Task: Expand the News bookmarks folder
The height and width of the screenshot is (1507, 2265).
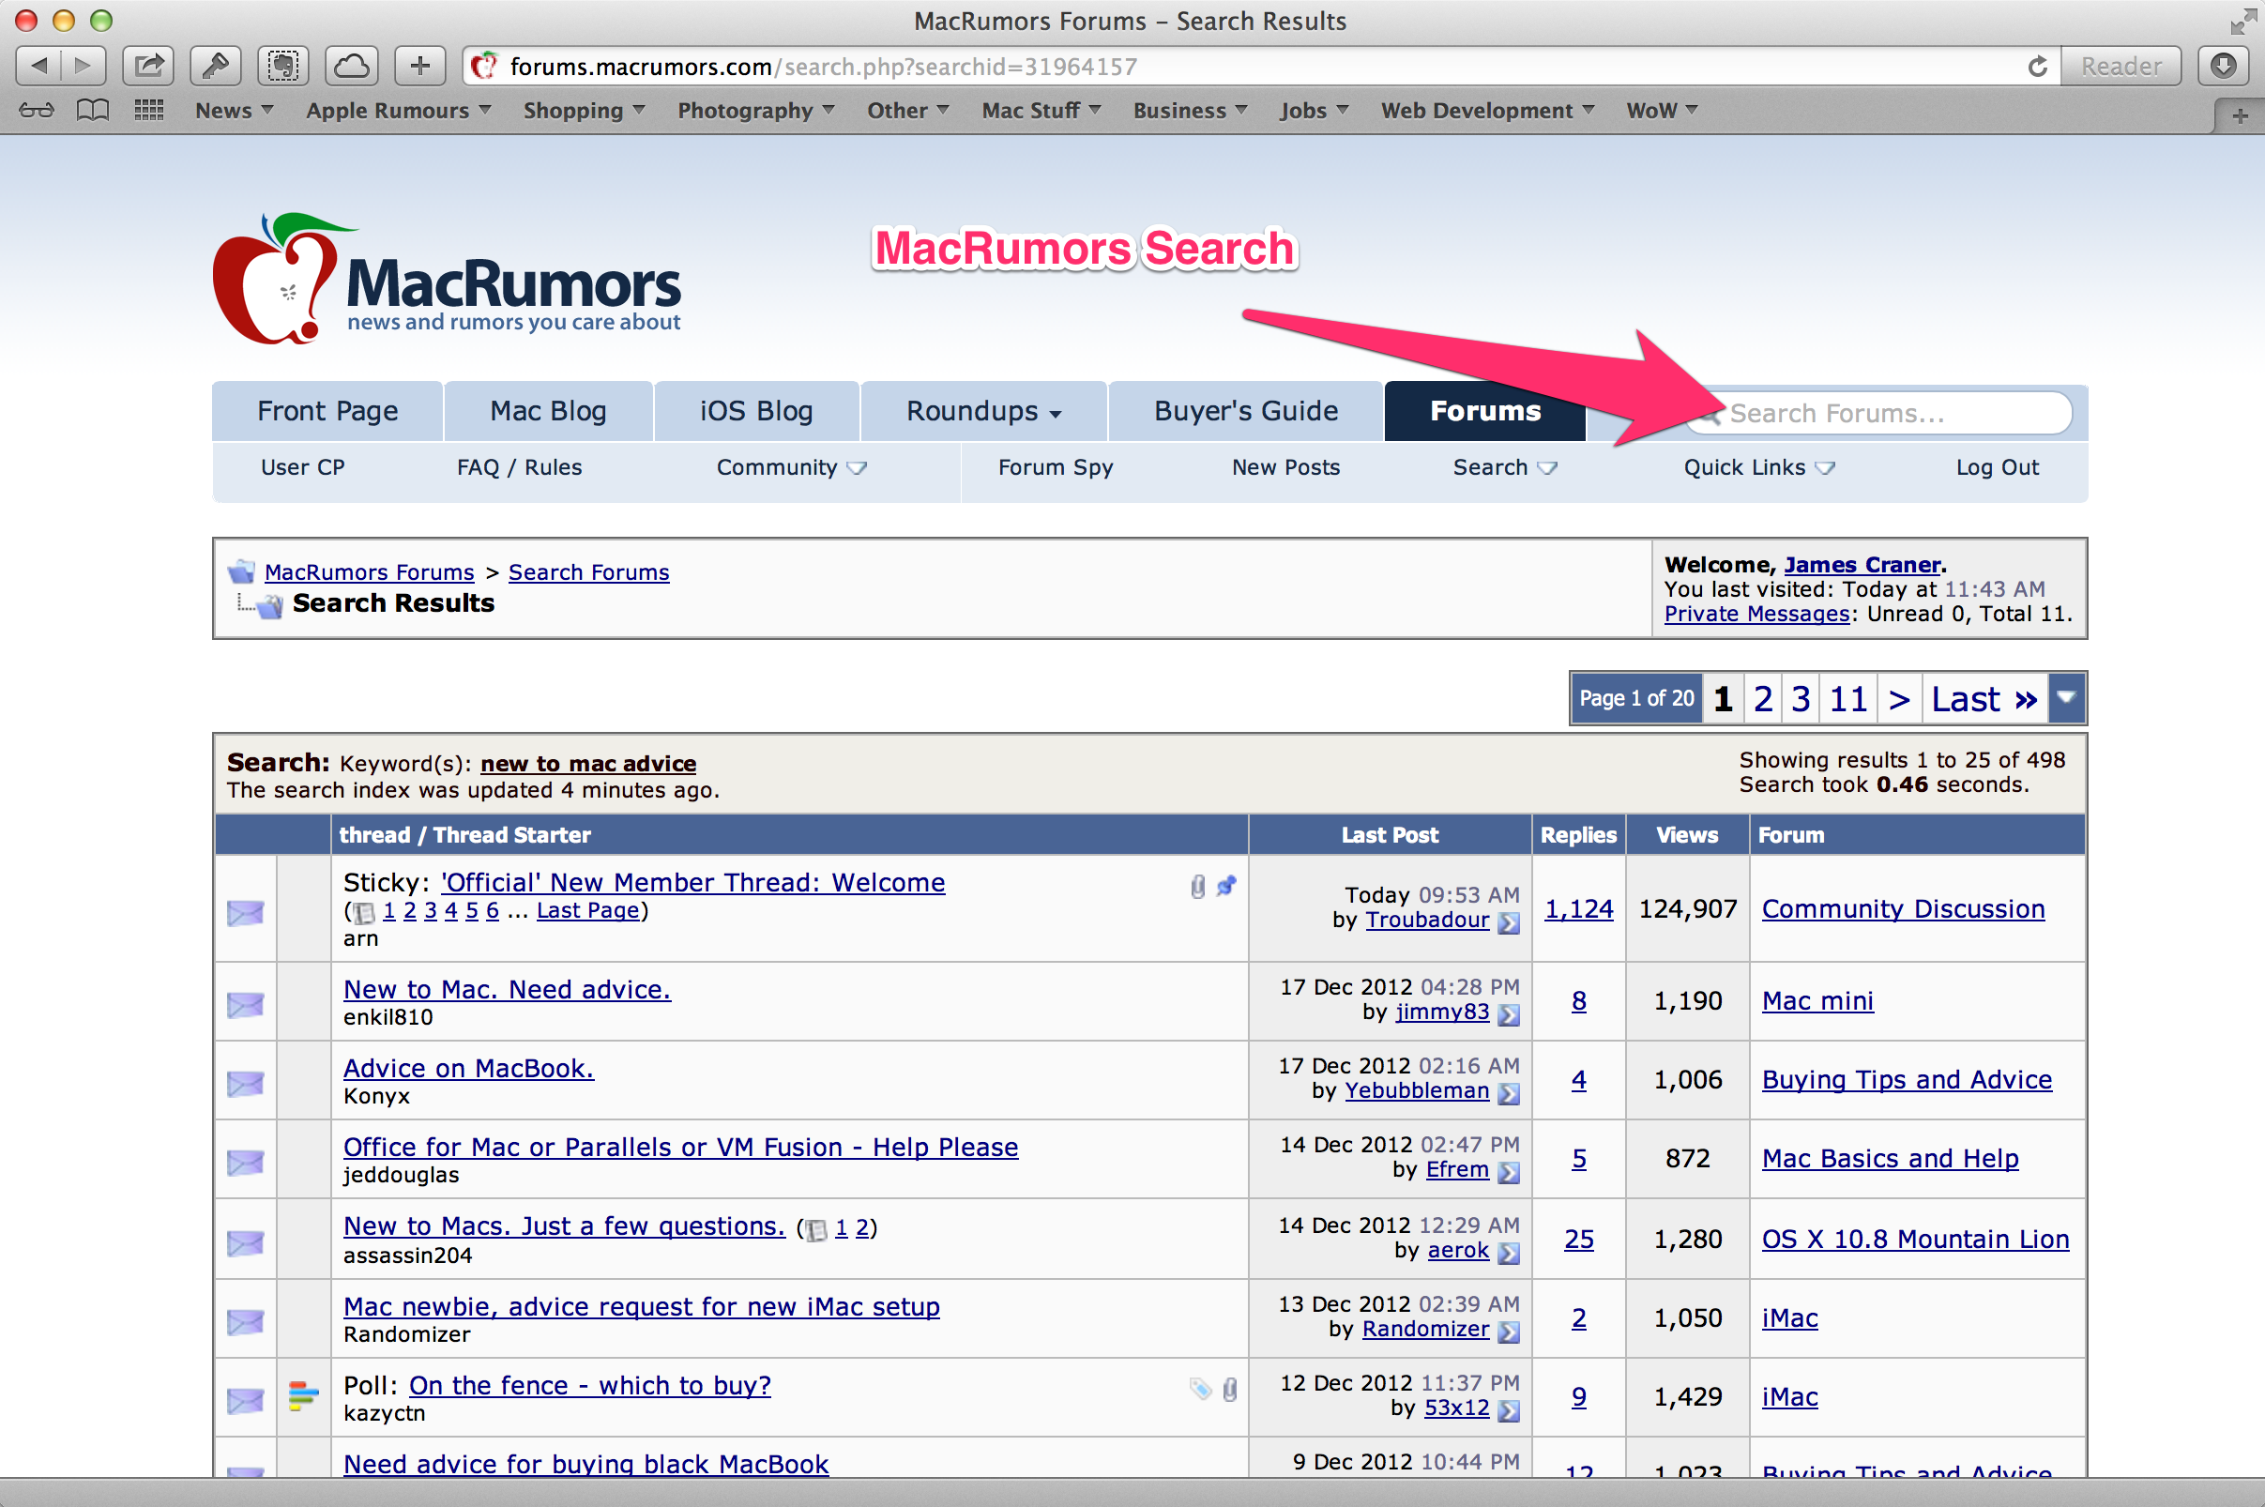Action: click(235, 111)
